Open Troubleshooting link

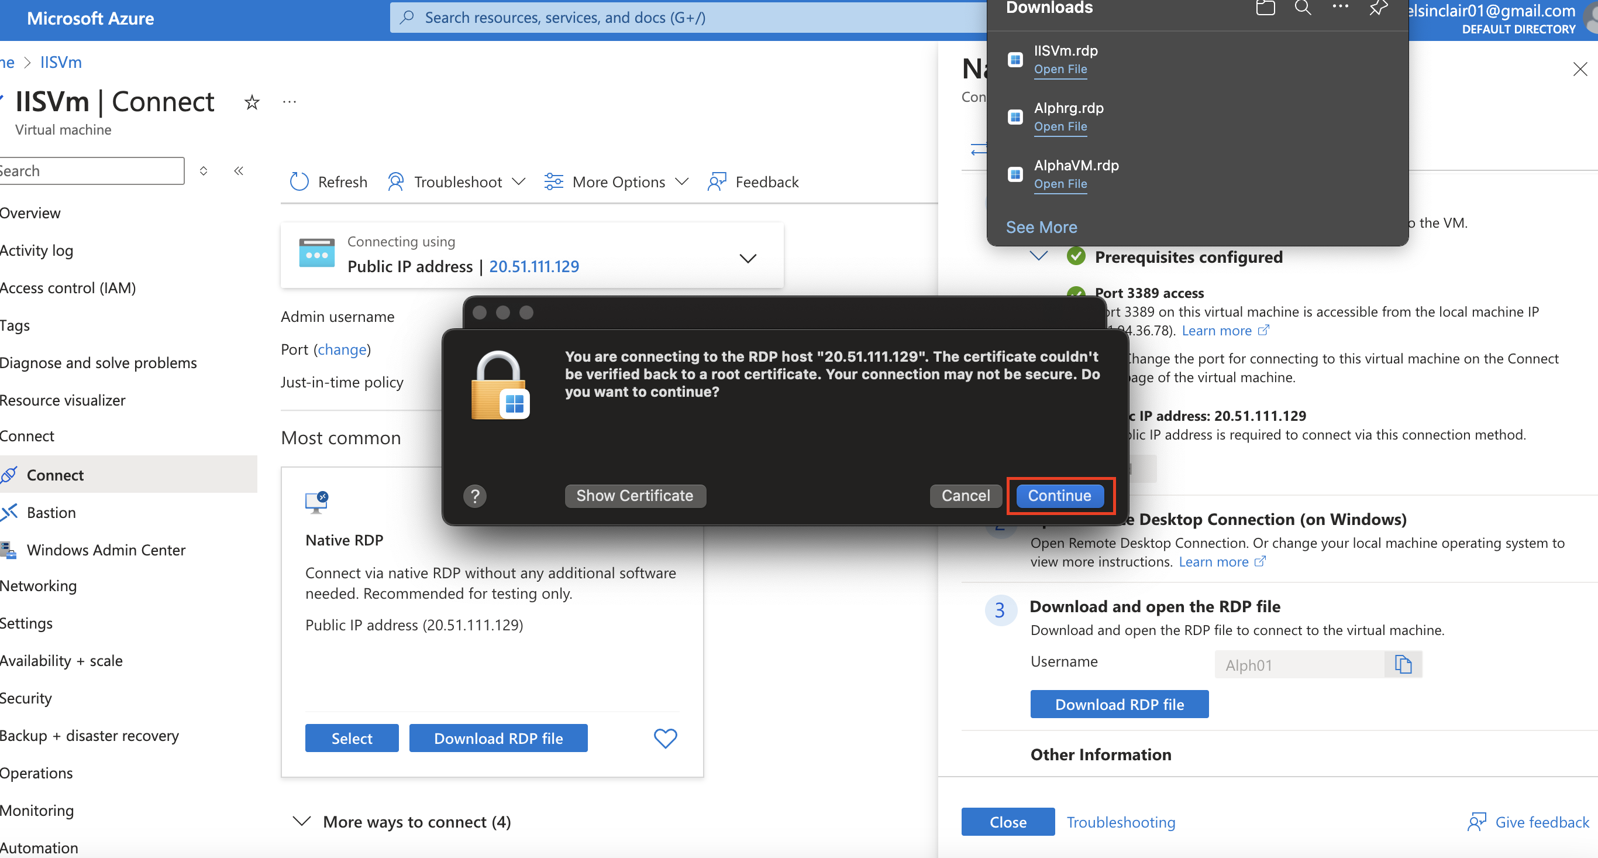pyautogui.click(x=1121, y=822)
